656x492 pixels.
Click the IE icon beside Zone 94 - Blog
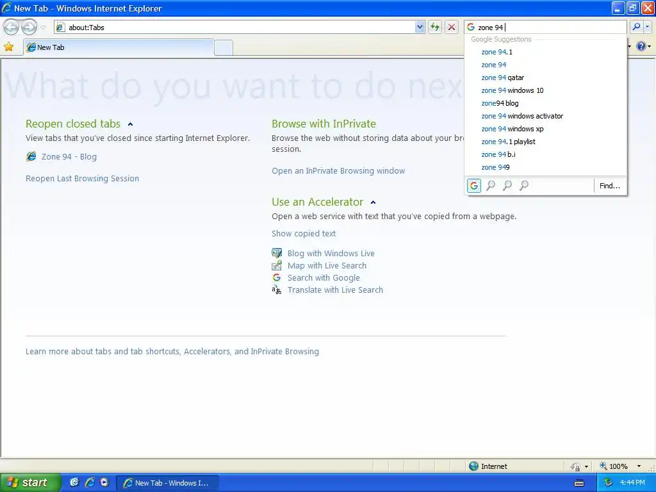(31, 156)
